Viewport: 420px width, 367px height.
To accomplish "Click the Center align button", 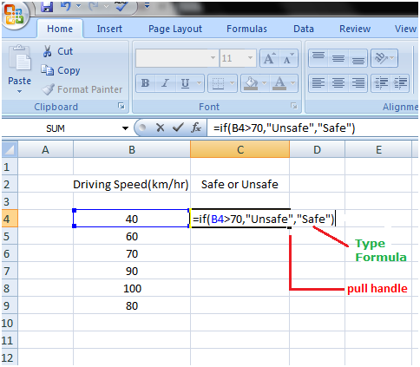I will click(338, 83).
